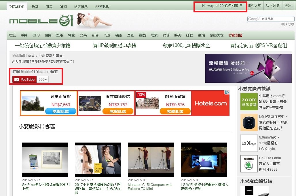Click the SKODA Fabia 冠軍入主專案 ad text
The height and width of the screenshot is (196, 296).
point(270,164)
